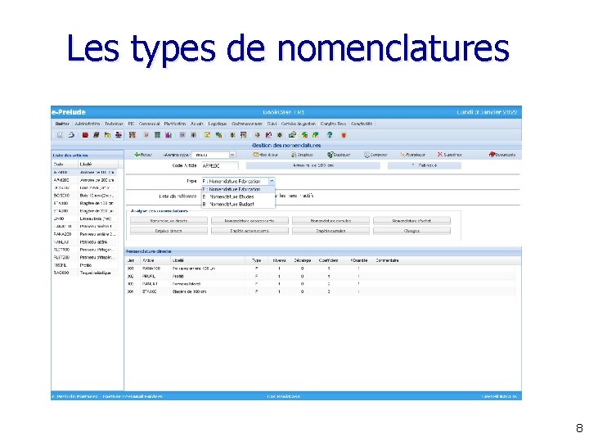Choose 'E : Nomenclature Etudes' option
This screenshot has height=442, width=589.
point(238,196)
